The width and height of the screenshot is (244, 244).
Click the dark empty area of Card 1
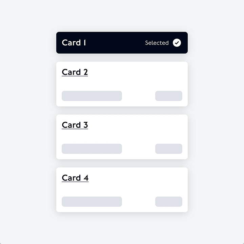click(x=115, y=43)
